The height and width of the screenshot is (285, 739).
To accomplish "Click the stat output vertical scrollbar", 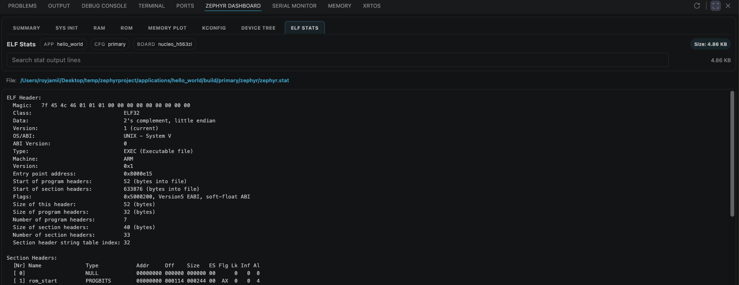I will 733,153.
